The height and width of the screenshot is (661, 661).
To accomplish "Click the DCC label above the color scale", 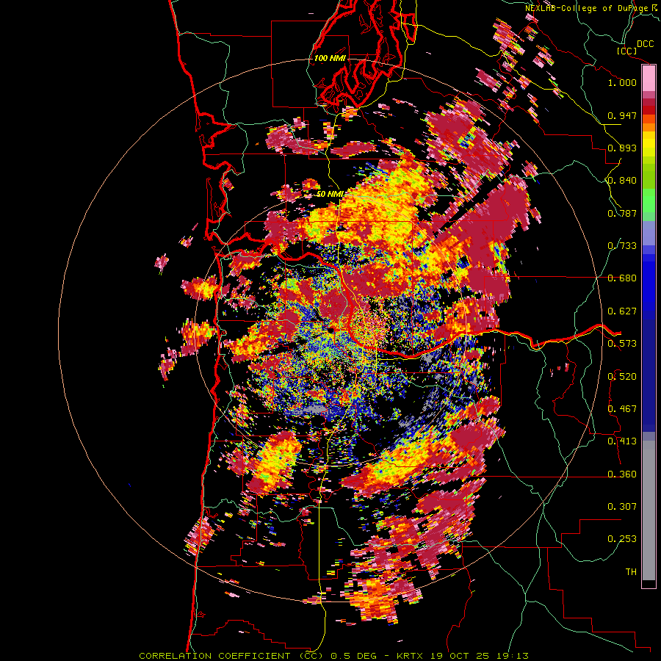I will (645, 44).
